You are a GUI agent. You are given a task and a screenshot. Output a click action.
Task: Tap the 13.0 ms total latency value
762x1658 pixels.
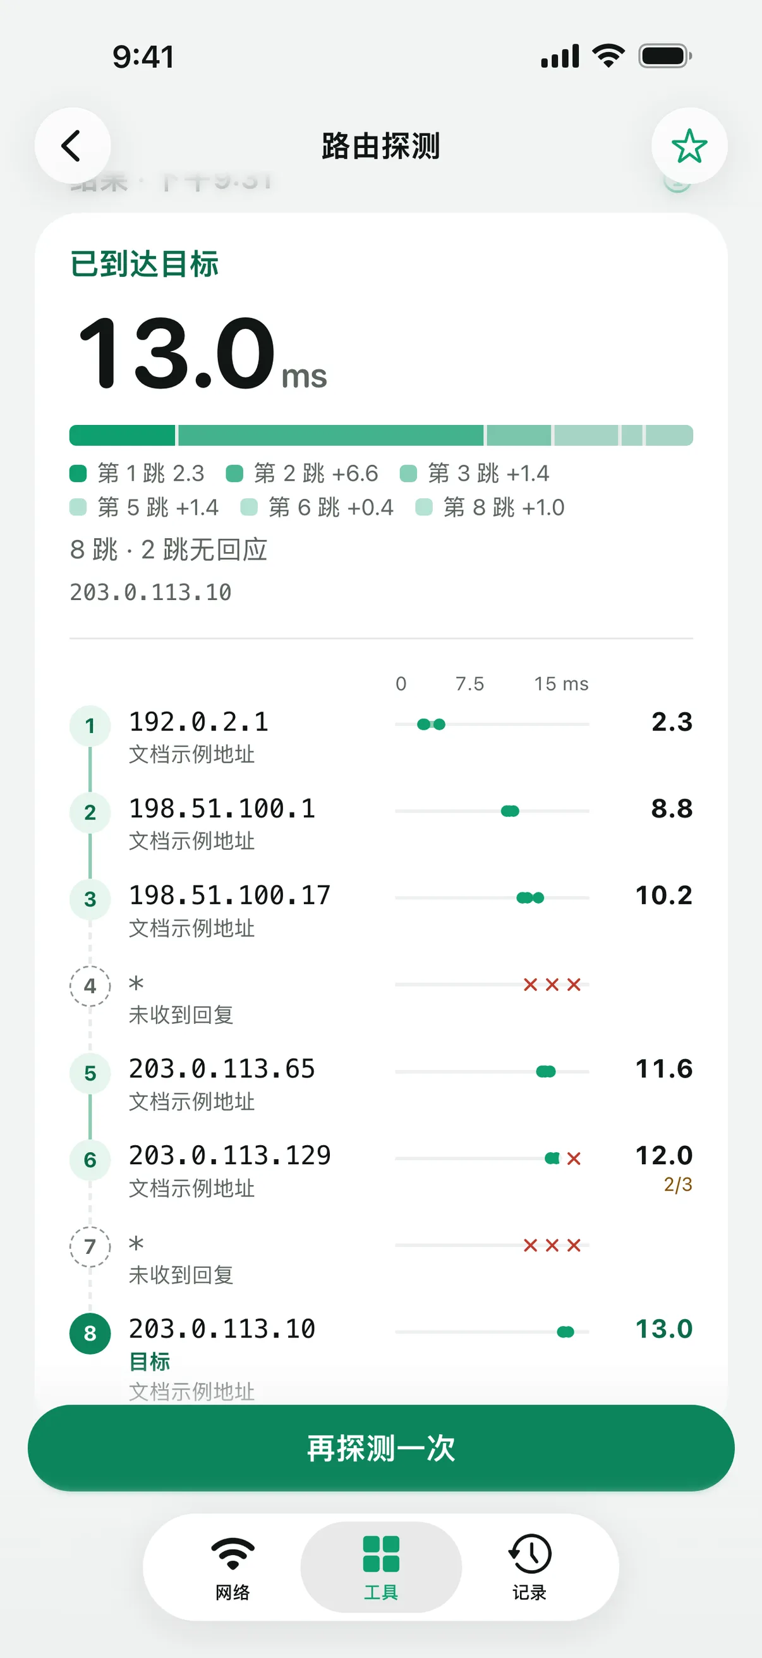[202, 353]
